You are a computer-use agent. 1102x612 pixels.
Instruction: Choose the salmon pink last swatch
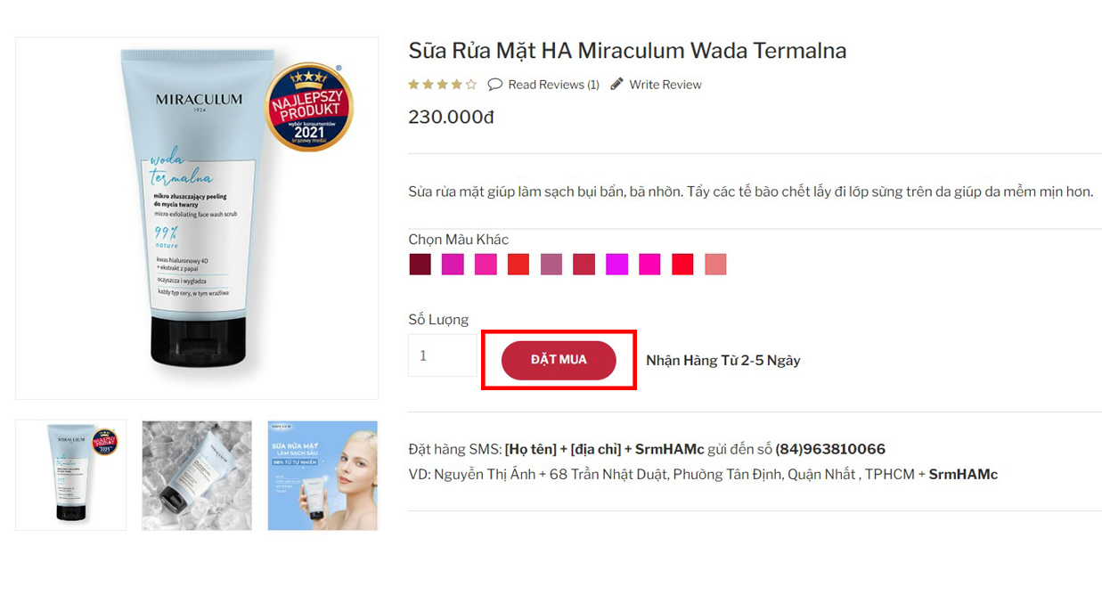715,265
